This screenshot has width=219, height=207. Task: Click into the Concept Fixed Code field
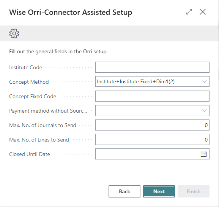click(x=152, y=96)
